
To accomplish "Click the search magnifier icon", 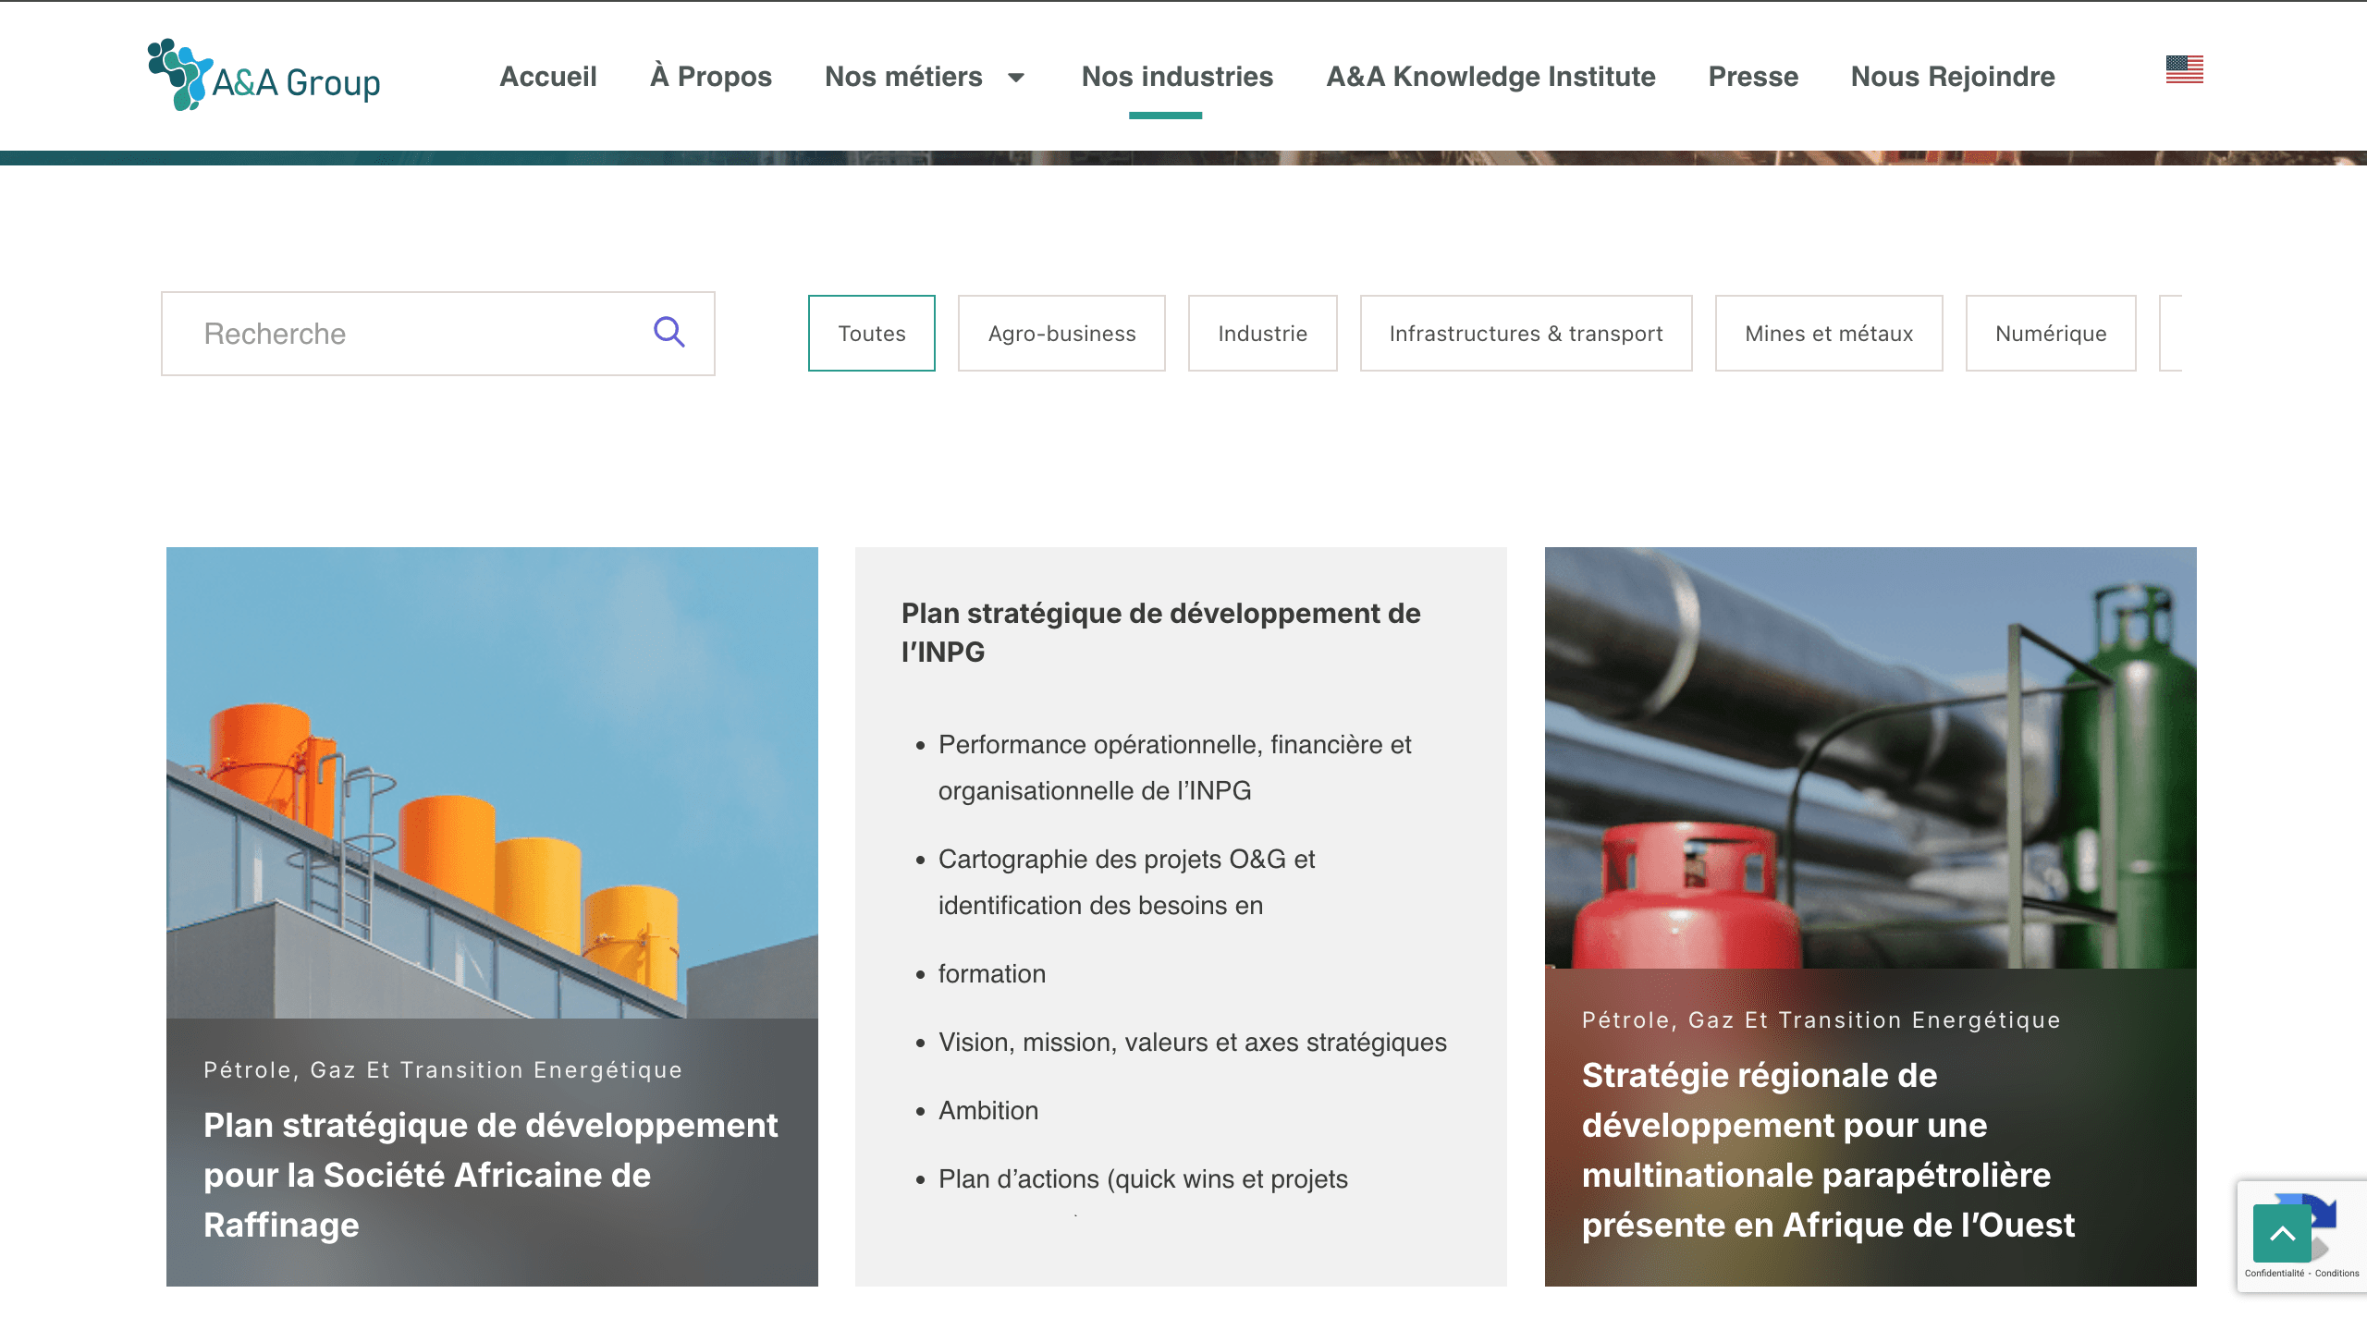I will [668, 332].
